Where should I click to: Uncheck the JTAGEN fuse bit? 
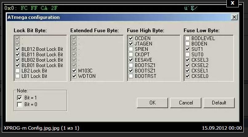point(131,44)
